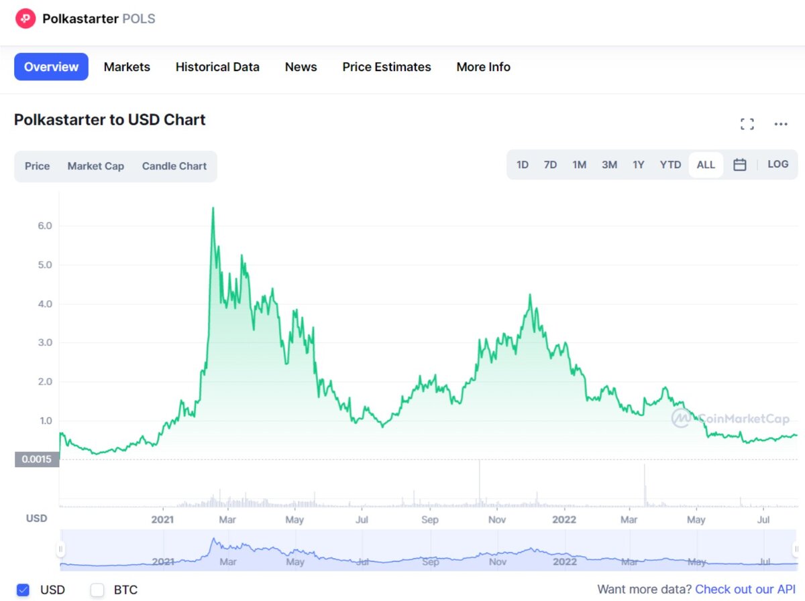Open the Historical Data tab
The height and width of the screenshot is (601, 805).
217,67
